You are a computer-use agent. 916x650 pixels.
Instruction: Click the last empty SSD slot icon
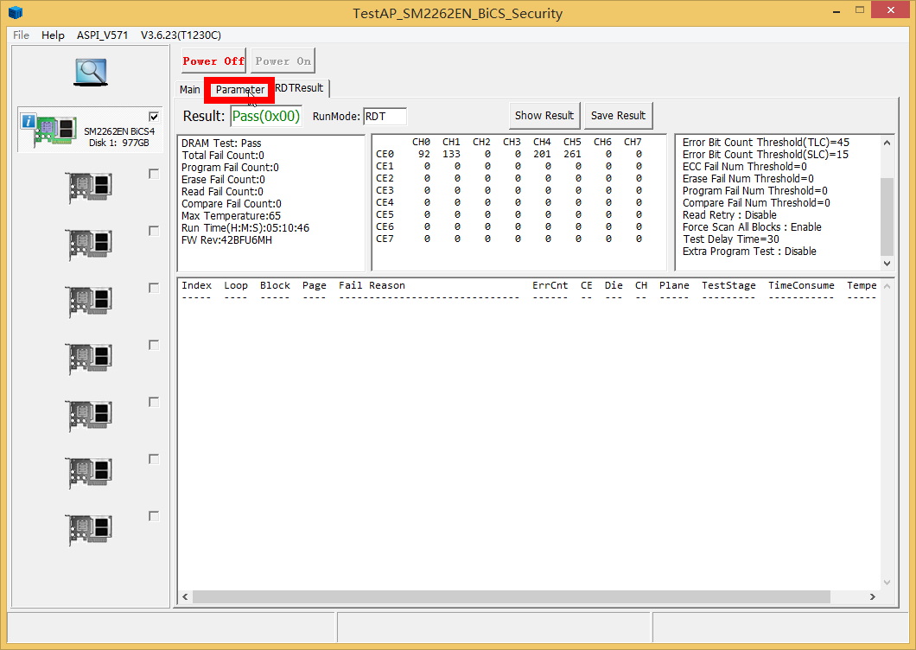[x=90, y=529]
